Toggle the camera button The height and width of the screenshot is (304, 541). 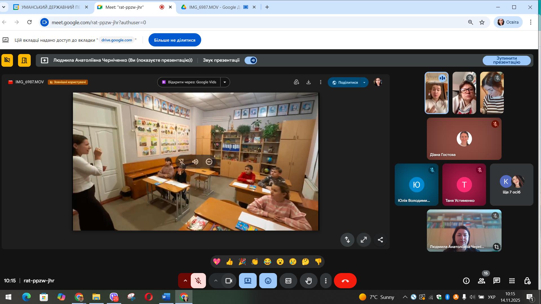(229, 281)
